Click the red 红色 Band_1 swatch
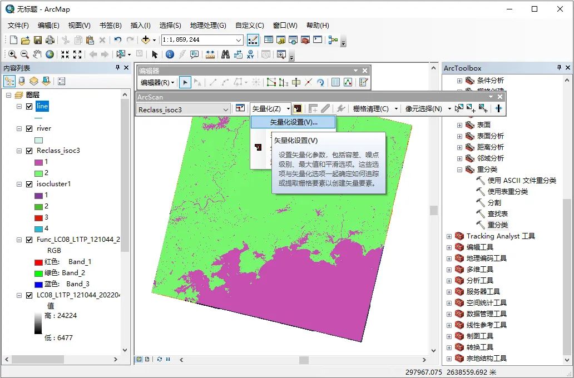Image resolution: width=574 pixels, height=378 pixels. [38, 262]
